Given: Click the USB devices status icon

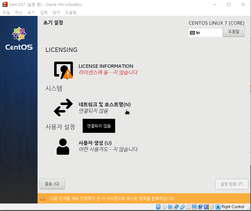Looking at the screenshot, I should click(182, 207).
